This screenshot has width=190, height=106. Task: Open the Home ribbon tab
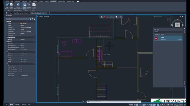(7, 1)
